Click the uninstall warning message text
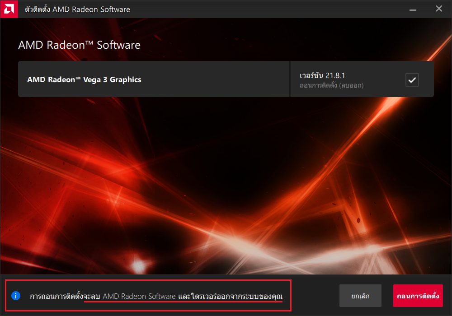Viewport: 452px width, 316px height. point(156,296)
